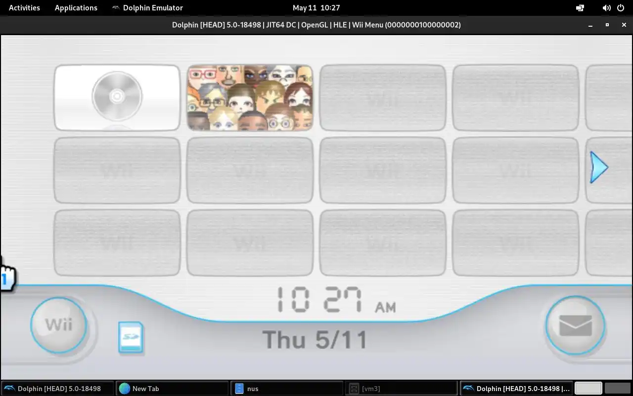Select the first workspace switcher box
The height and width of the screenshot is (396, 633).
coord(588,388)
